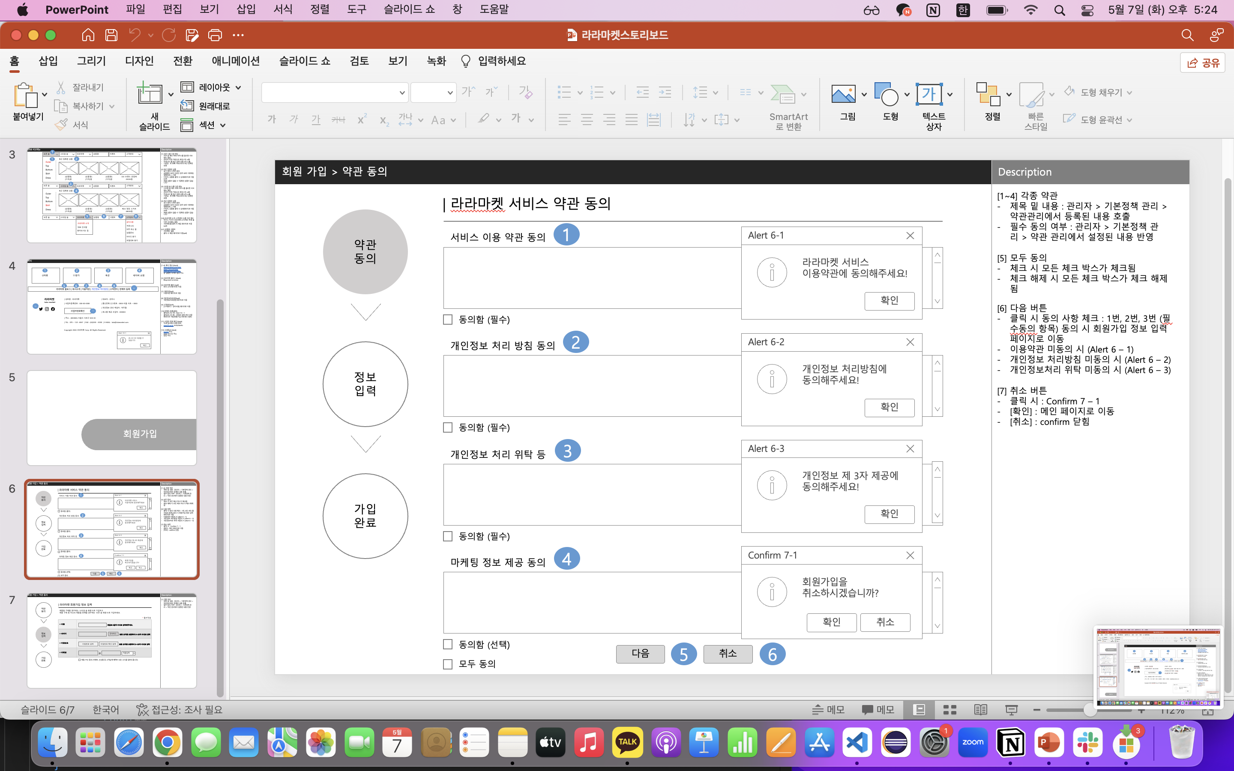The width and height of the screenshot is (1234, 771).
Task: Click 확인 in Alert 6-1
Action: click(890, 300)
